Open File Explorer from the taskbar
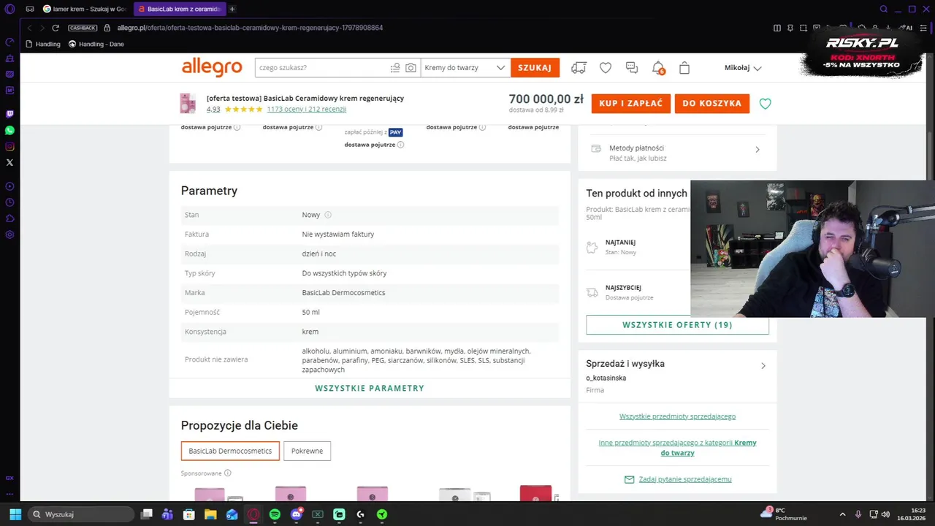 pyautogui.click(x=210, y=514)
